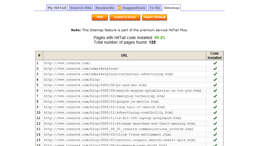Go to the Suggestions tab
Viewport: 258px width, 146px height.
[x=131, y=8]
